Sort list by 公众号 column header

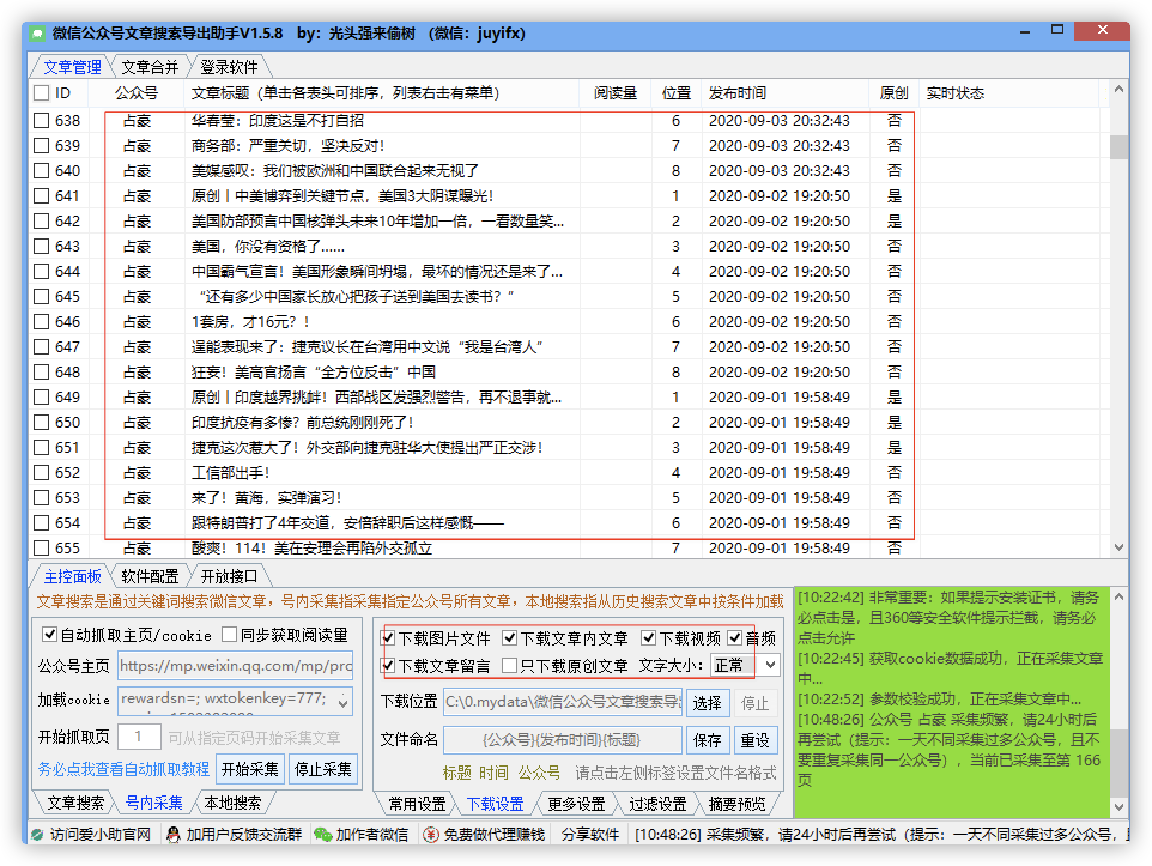point(136,93)
